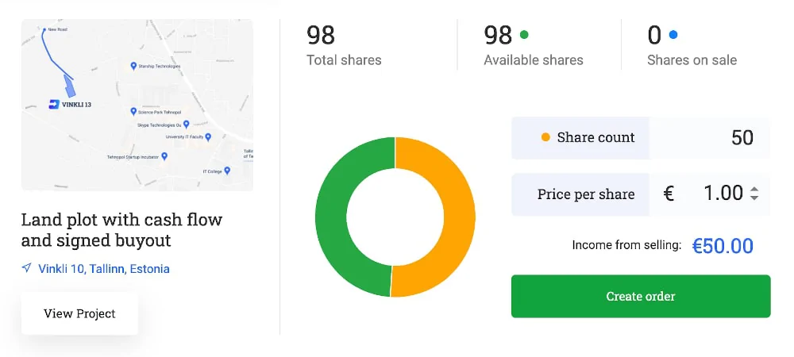Click the VINKLI 13 logo marker
The height and width of the screenshot is (357, 794).
(x=54, y=105)
